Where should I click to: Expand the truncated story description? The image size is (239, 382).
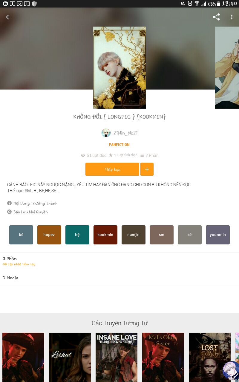(99, 188)
